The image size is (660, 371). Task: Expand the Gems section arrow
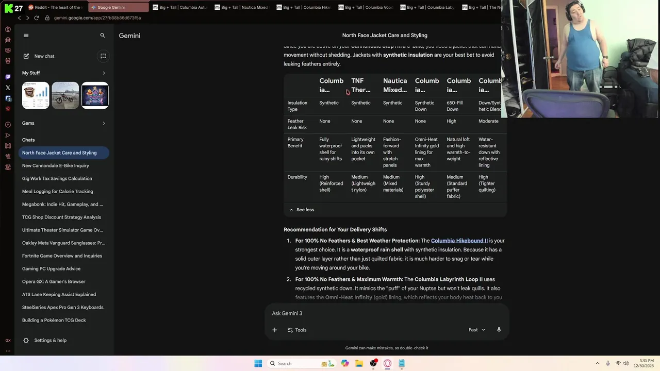click(x=104, y=123)
